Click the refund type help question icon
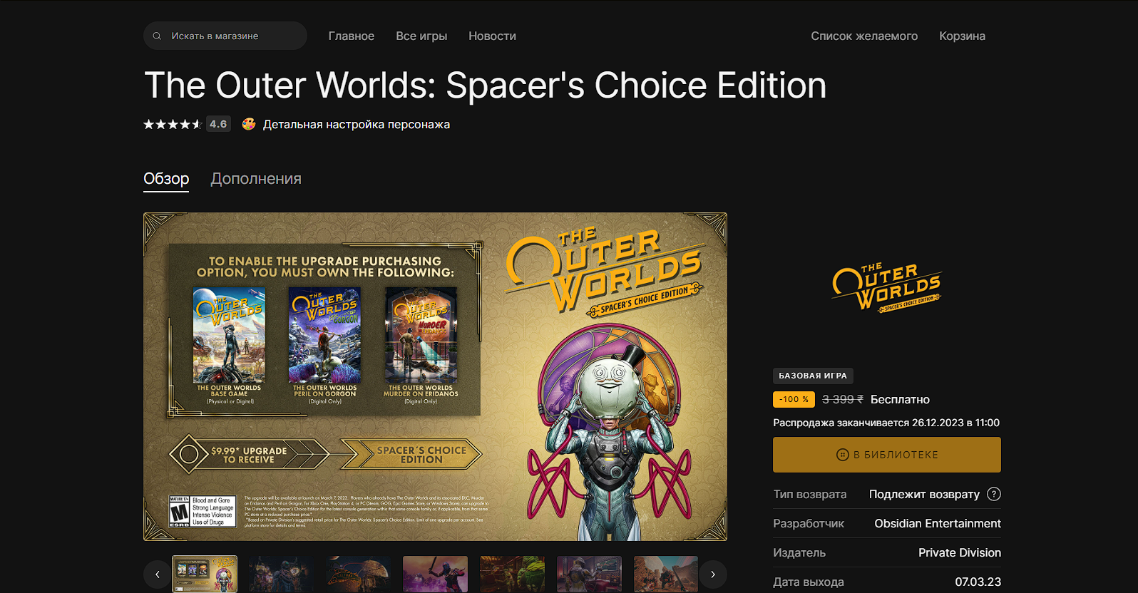The height and width of the screenshot is (593, 1138). (x=994, y=494)
